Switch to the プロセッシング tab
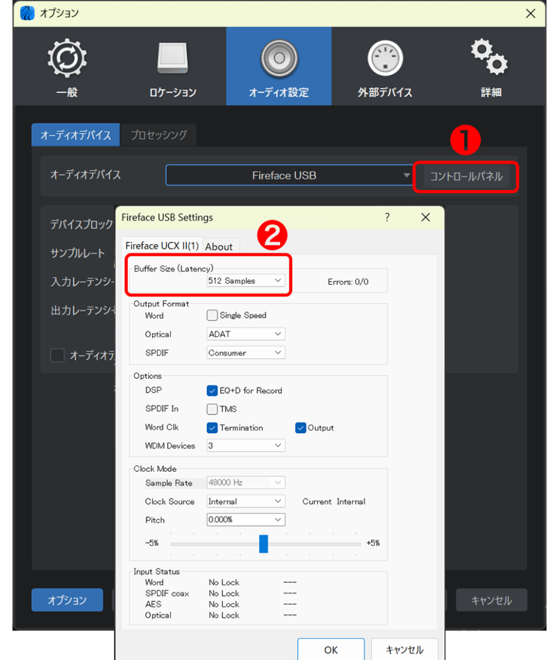Viewport: 559px width, 660px height. (x=159, y=135)
